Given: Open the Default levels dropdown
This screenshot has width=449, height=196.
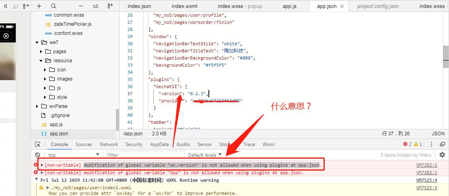Looking at the screenshot, I should point(205,155).
